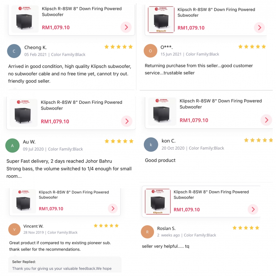Click RM1,079.10 price above Vincent W. review

pyautogui.click(x=51, y=209)
